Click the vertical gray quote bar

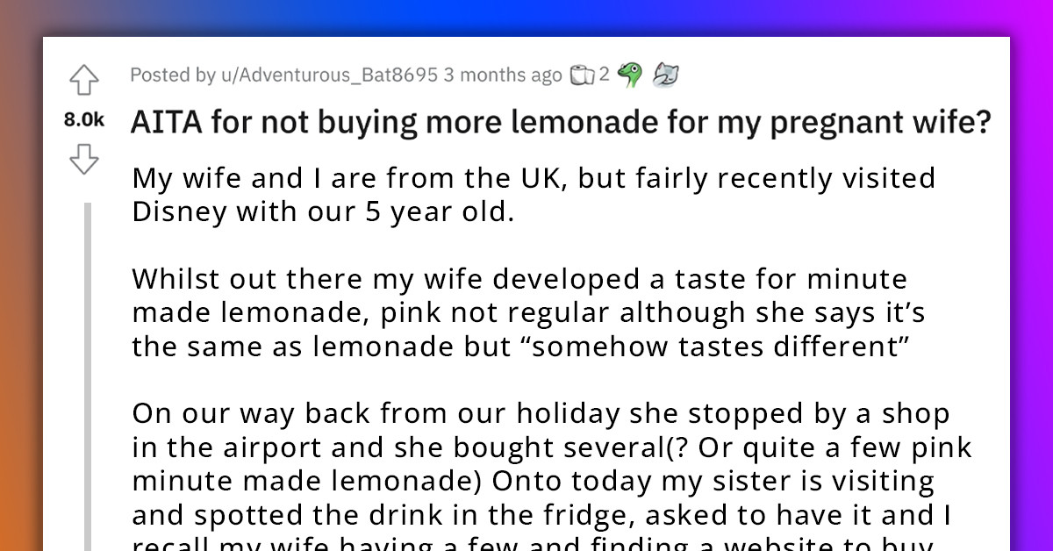tap(85, 369)
